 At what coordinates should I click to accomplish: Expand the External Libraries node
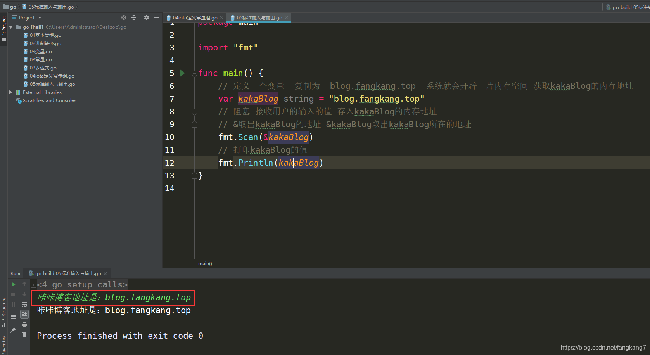point(11,92)
